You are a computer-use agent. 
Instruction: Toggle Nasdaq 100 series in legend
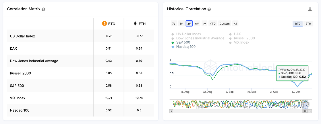(183, 46)
